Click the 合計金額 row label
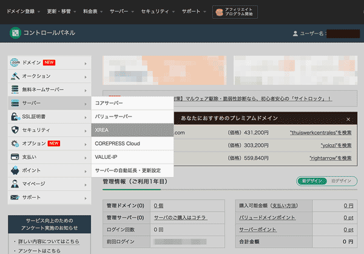The height and width of the screenshot is (254, 364). pos(249,242)
